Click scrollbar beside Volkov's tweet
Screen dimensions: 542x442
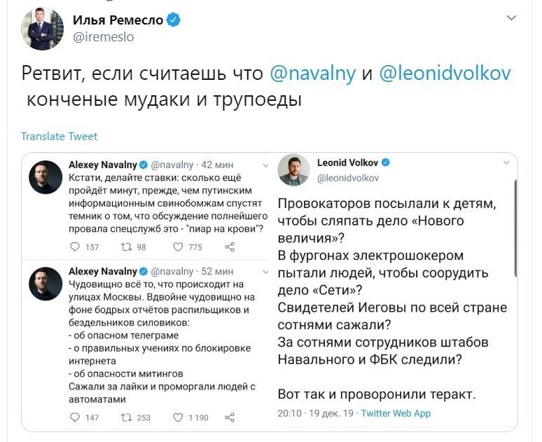tap(515, 228)
